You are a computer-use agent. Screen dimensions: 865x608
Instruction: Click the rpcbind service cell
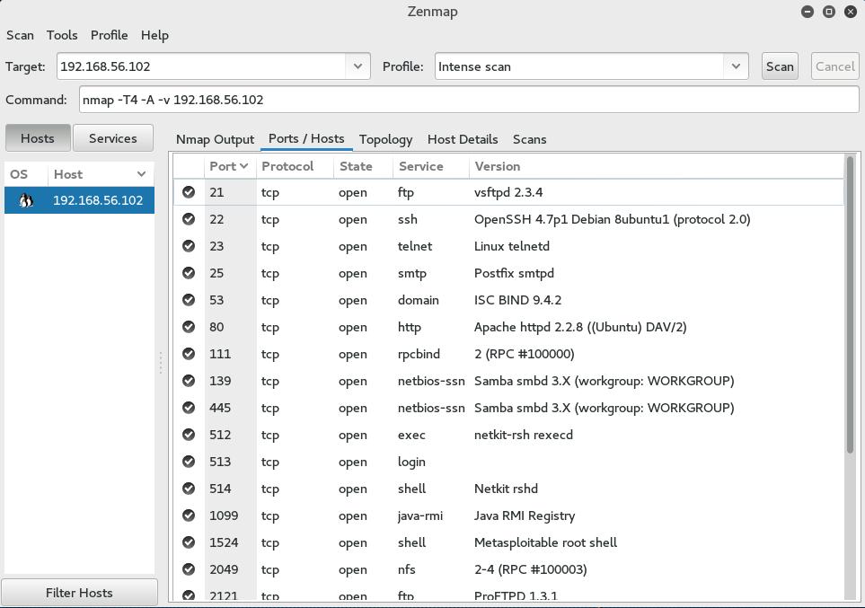(419, 354)
